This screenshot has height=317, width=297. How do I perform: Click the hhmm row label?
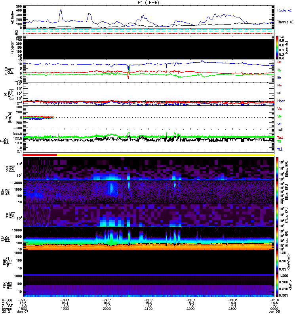pyautogui.click(x=7, y=309)
